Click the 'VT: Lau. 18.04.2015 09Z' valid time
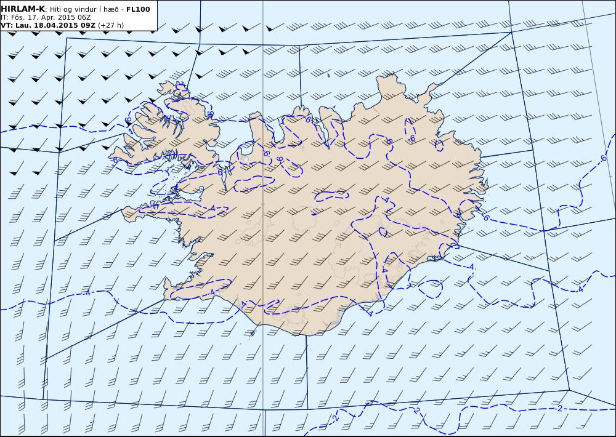616x437 pixels. (x=48, y=25)
